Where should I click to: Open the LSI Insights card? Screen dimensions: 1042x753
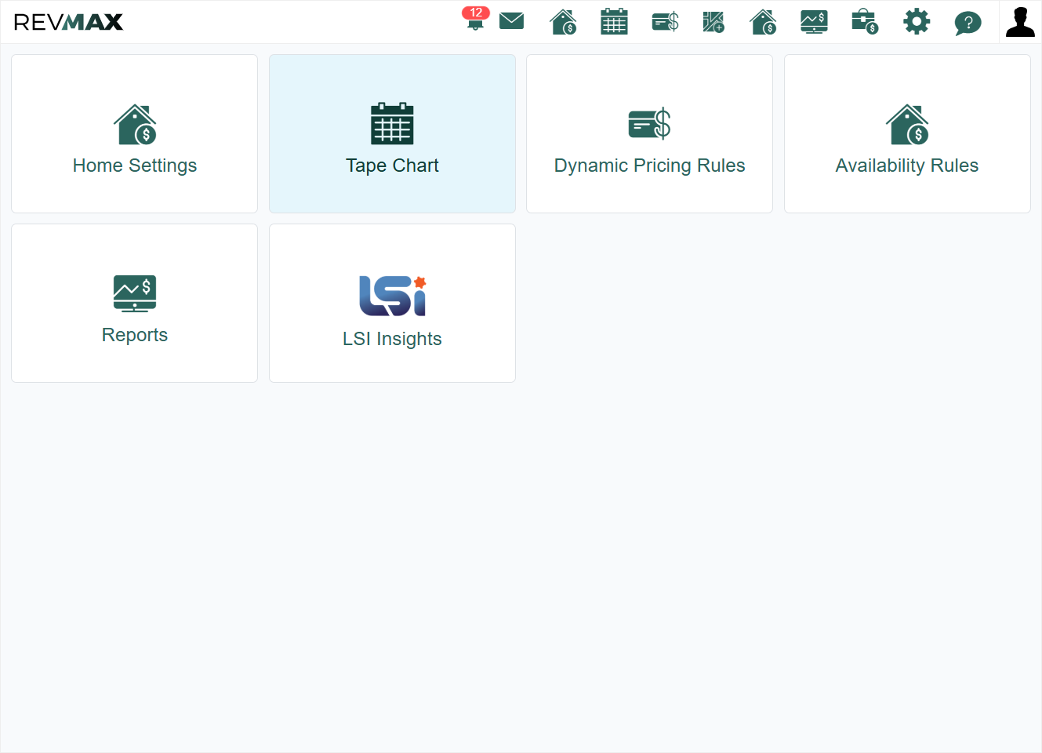(x=392, y=303)
